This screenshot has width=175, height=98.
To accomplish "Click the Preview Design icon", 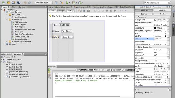I will (89, 11).
